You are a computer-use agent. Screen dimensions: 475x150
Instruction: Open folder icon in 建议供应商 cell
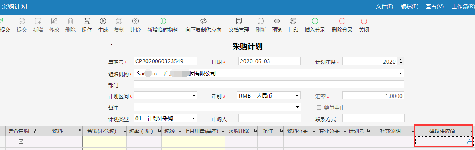pyautogui.click(x=469, y=142)
